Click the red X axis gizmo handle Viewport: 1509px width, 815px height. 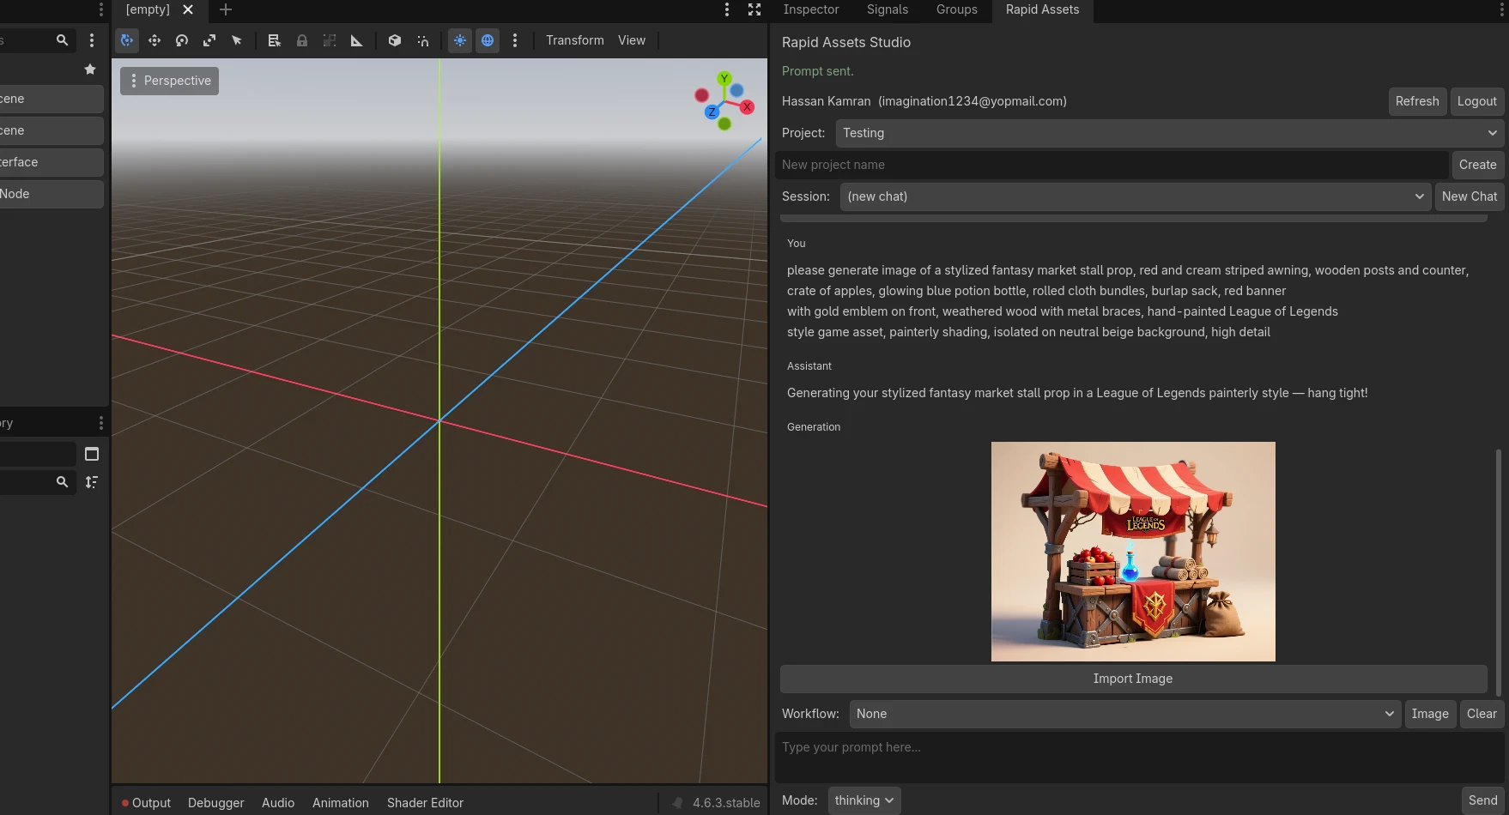coord(748,107)
